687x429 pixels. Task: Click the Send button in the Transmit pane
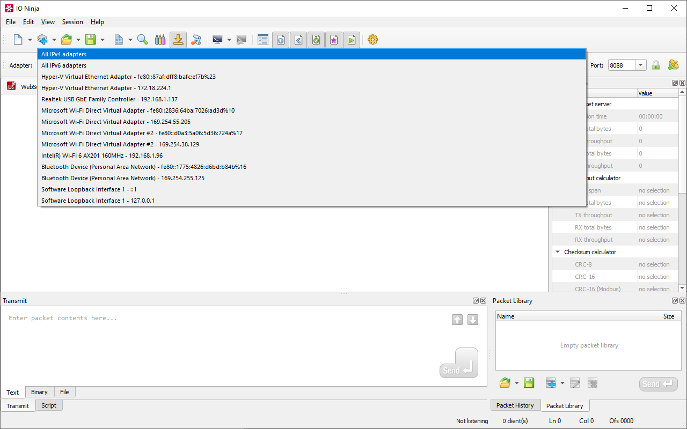pyautogui.click(x=459, y=363)
